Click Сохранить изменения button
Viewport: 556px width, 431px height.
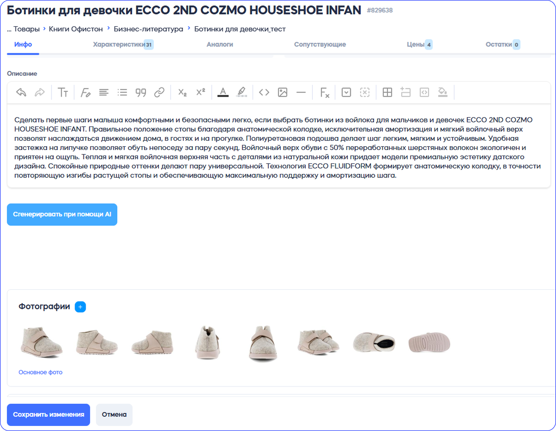49,414
